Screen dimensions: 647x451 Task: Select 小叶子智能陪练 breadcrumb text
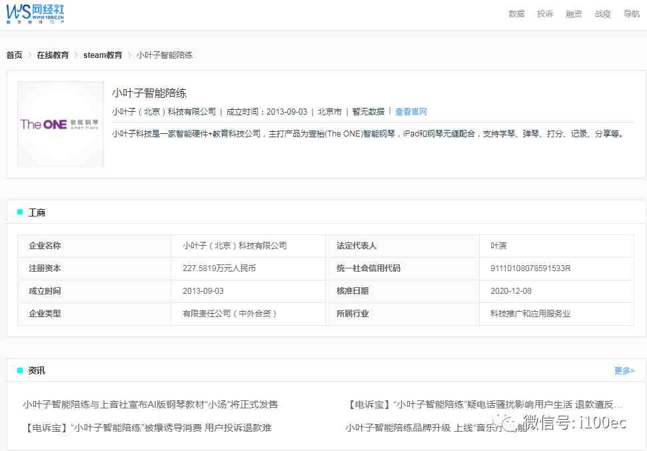coord(165,55)
